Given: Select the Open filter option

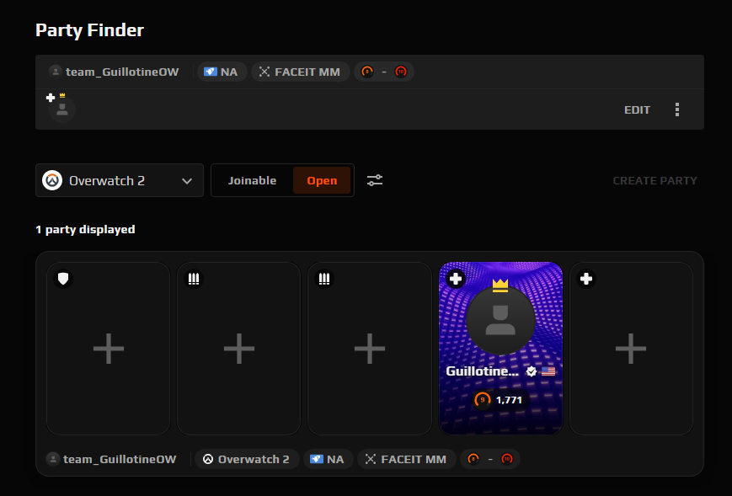Looking at the screenshot, I should click(x=322, y=180).
